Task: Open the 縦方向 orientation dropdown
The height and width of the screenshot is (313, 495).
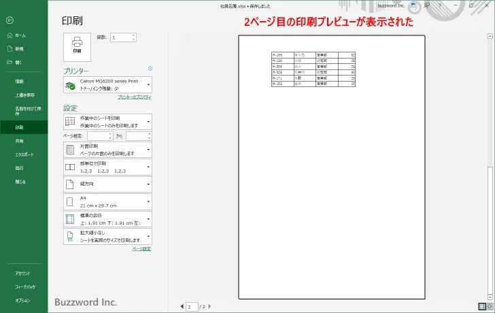Action: (x=107, y=184)
